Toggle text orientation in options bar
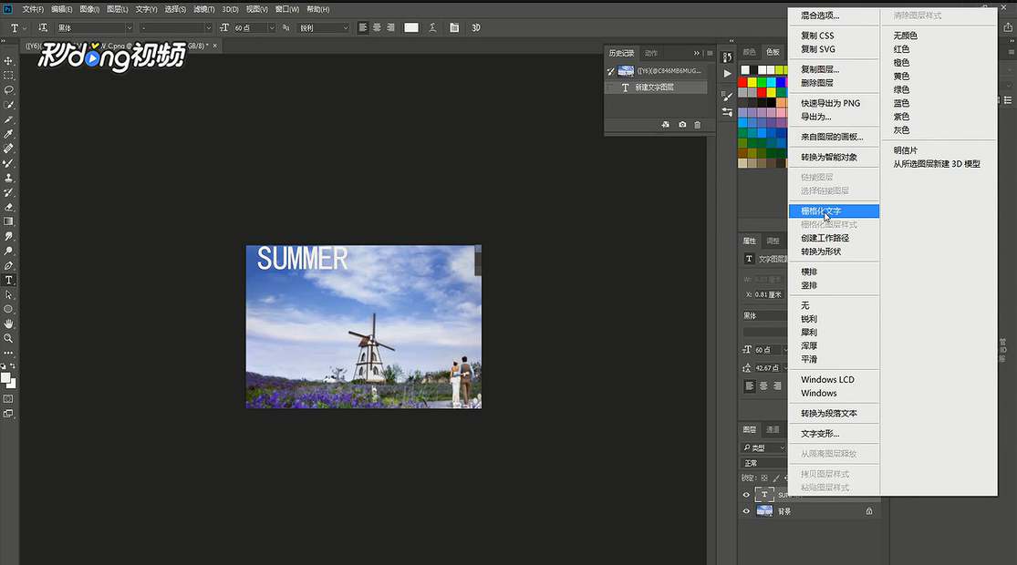Viewport: 1017px width, 565px height. coord(43,28)
